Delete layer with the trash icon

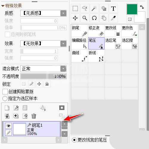34,116
